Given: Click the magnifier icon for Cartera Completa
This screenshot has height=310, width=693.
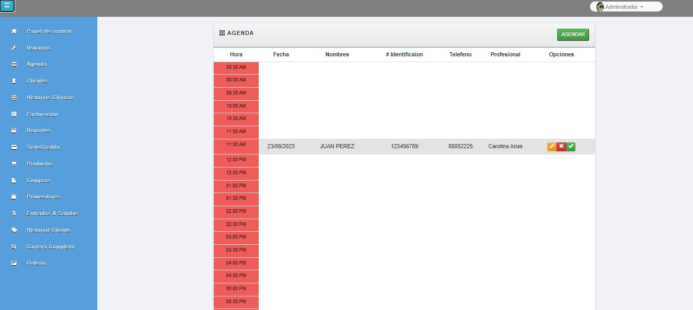Looking at the screenshot, I should point(14,247).
